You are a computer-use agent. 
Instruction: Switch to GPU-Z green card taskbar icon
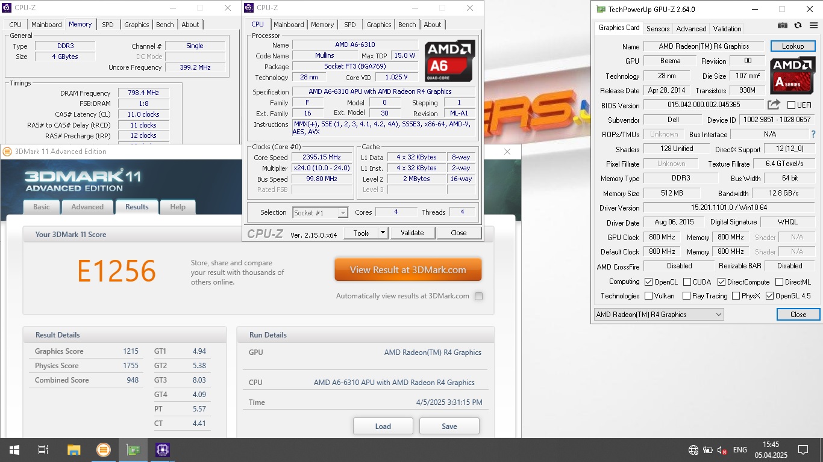click(x=133, y=449)
